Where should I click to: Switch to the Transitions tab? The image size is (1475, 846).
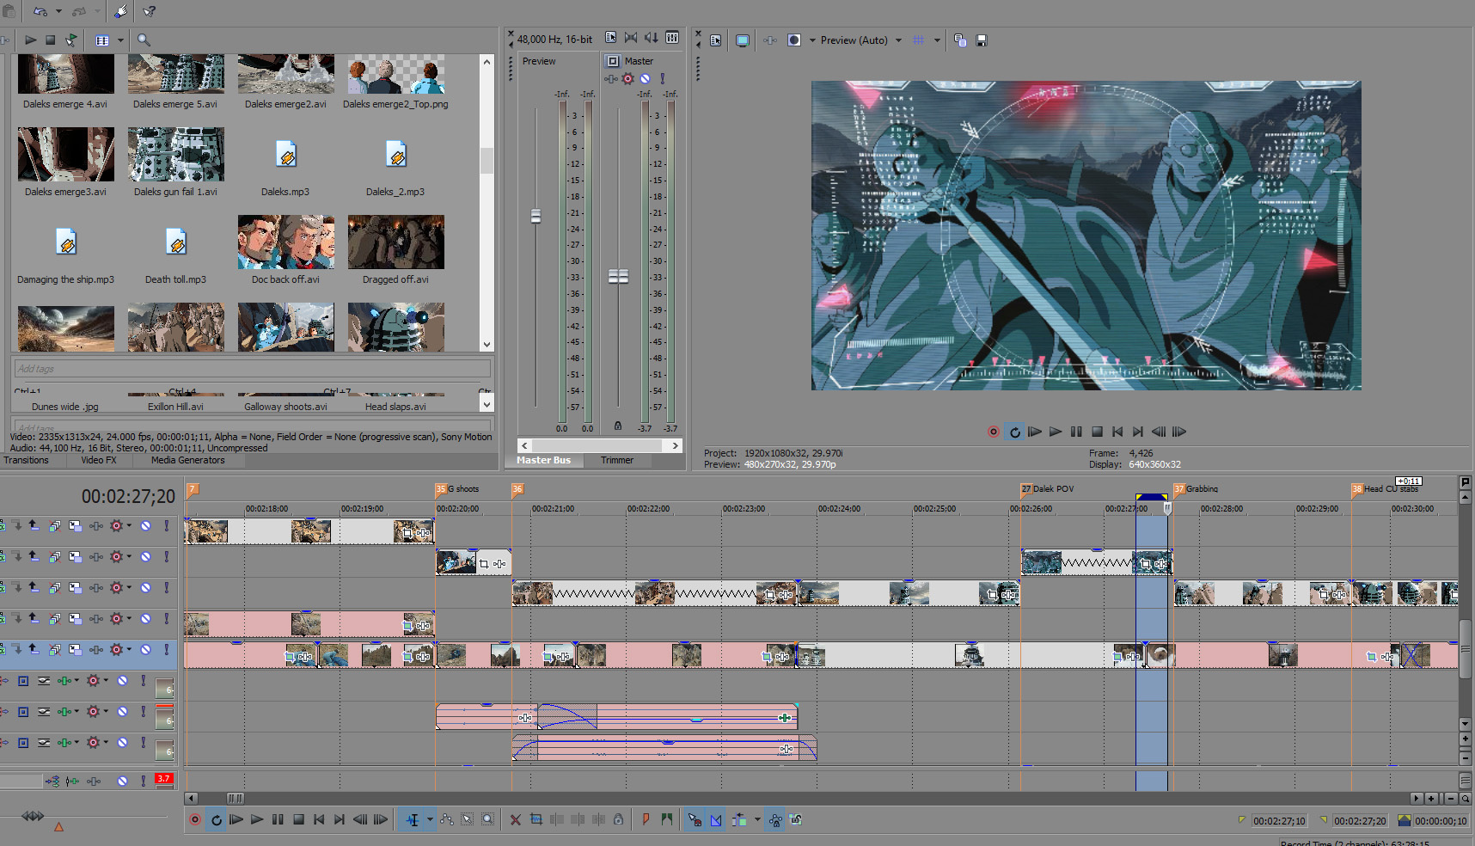[26, 460]
